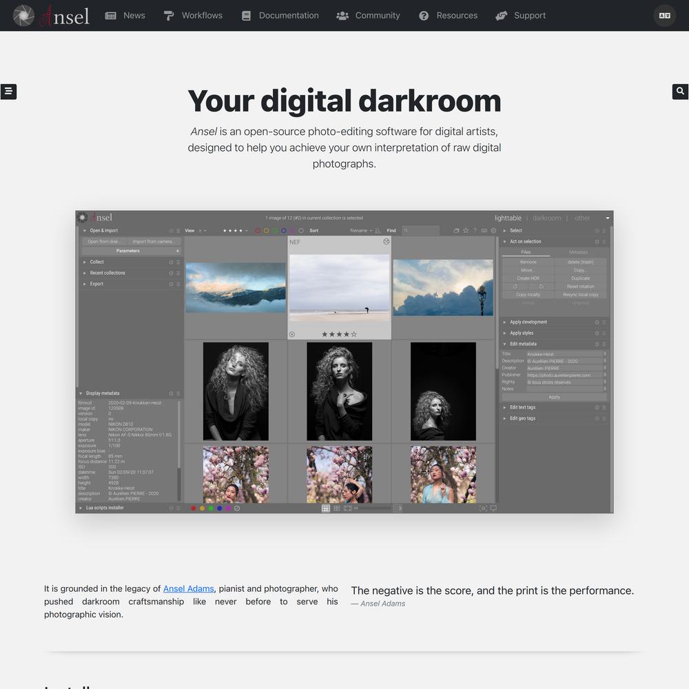
Task: Open the other views dropdown arrow
Action: point(608,218)
